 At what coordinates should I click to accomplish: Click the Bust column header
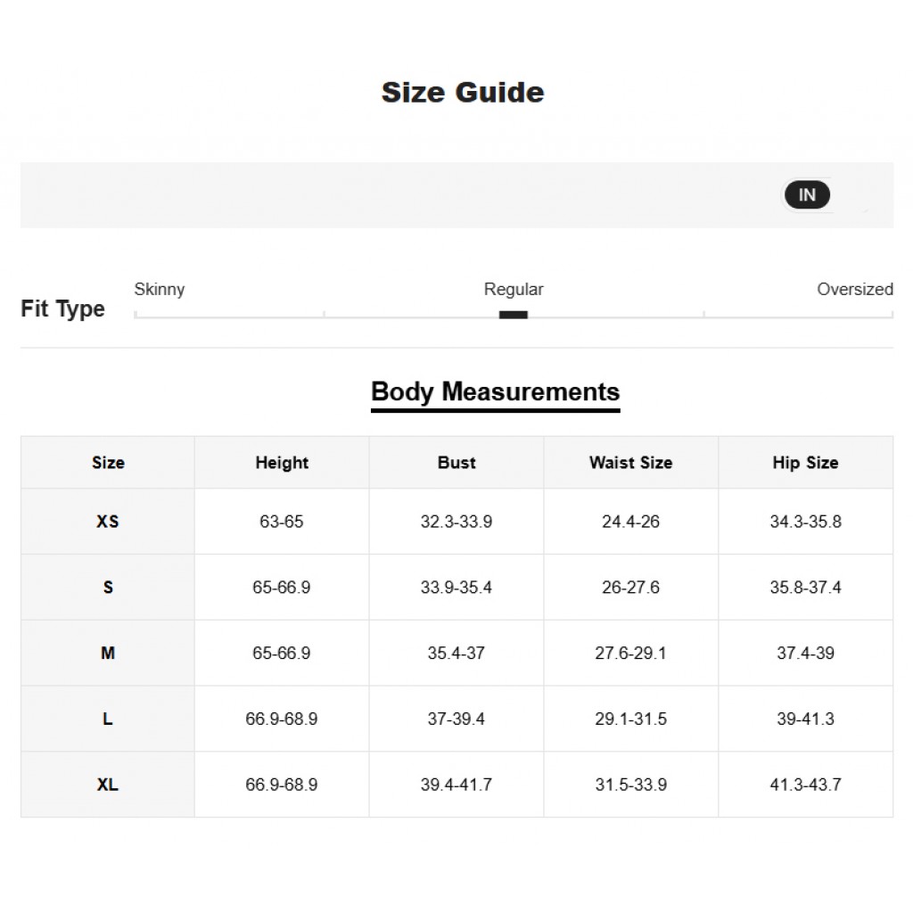pos(456,463)
